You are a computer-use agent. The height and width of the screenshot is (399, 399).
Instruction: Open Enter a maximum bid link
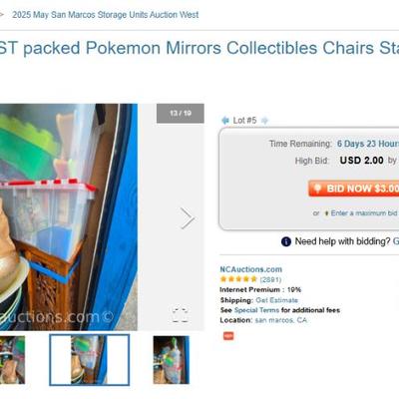coord(364,213)
